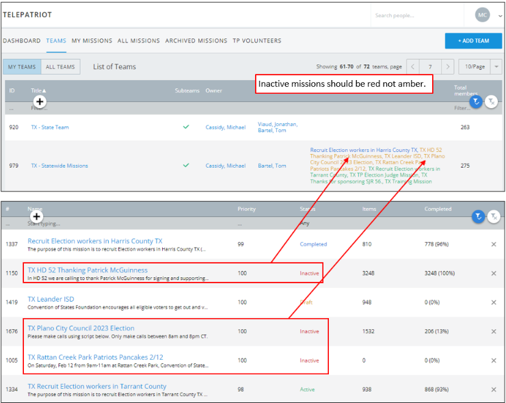Switch to the All Teams view

[60, 67]
